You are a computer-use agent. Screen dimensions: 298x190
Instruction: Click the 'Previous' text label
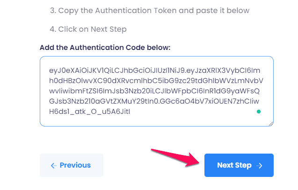tap(75, 165)
